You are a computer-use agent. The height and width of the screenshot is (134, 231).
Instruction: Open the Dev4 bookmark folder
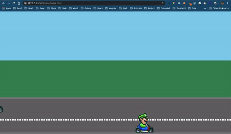(x=40, y=8)
